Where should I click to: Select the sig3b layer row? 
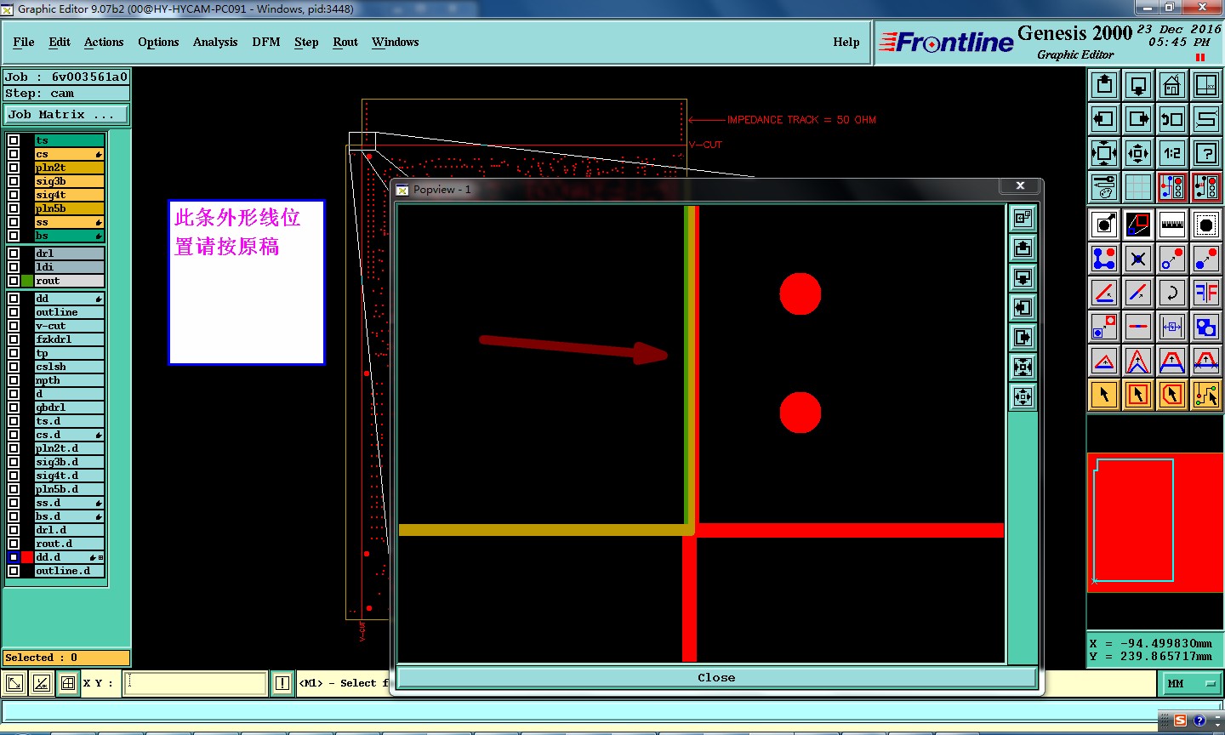coord(69,181)
